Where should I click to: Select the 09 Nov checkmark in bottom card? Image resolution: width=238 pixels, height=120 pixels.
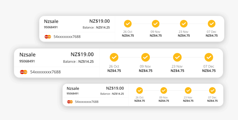tap(164, 91)
